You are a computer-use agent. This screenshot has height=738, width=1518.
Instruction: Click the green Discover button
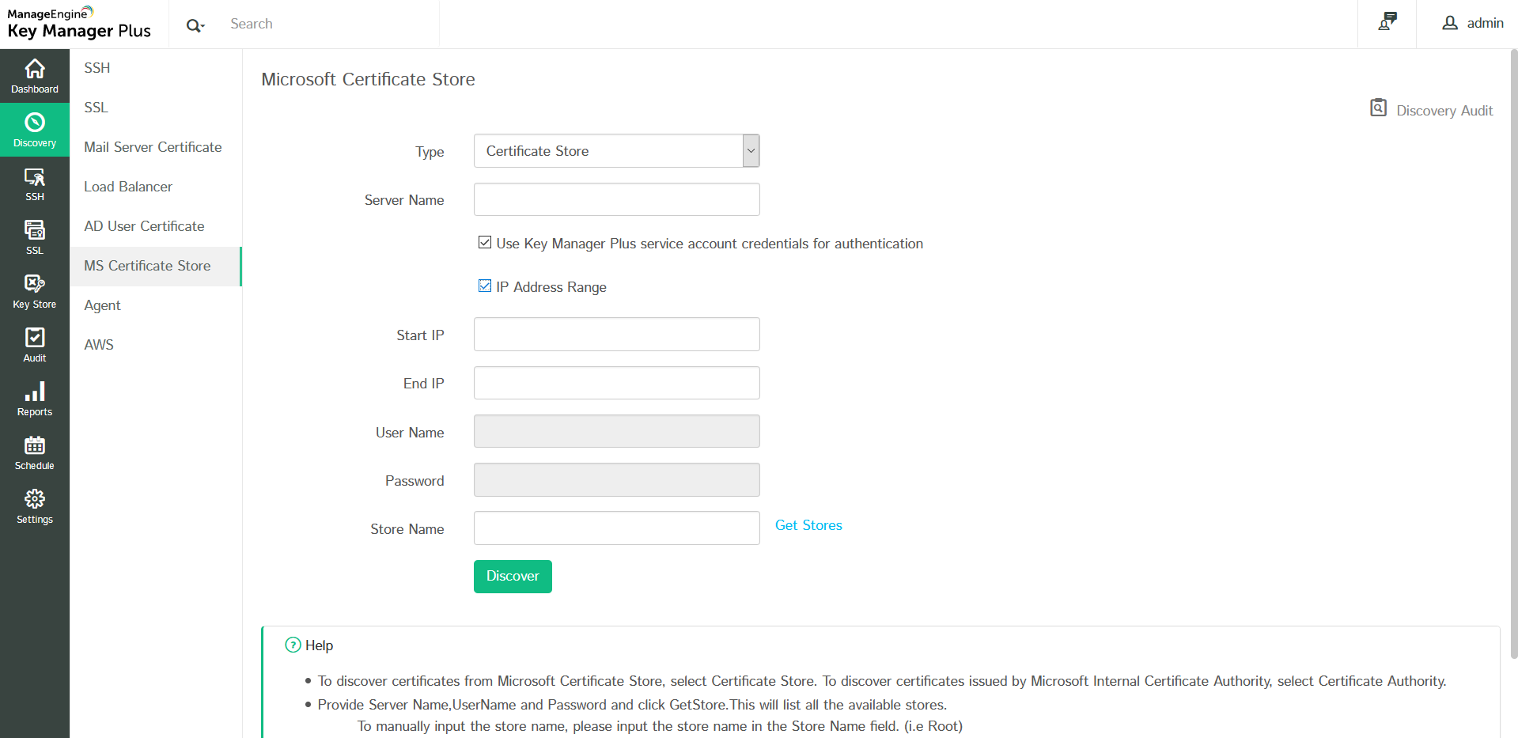click(x=513, y=577)
